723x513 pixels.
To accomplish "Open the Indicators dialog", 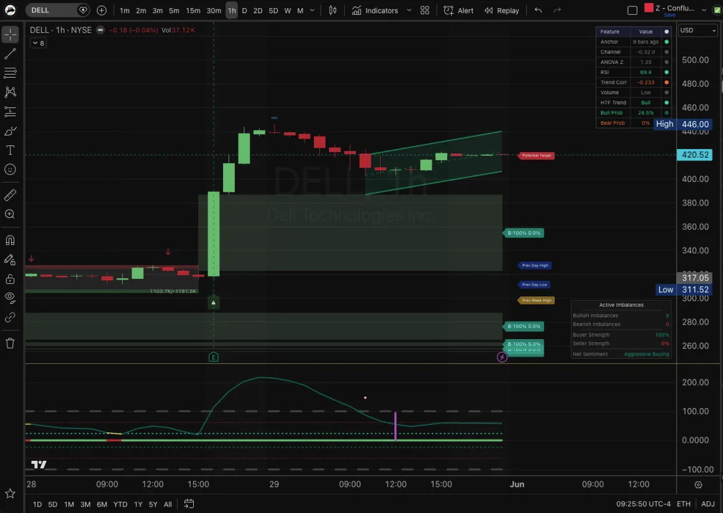I will click(x=375, y=10).
